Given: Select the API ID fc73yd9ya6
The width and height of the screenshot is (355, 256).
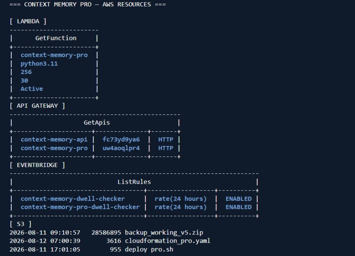Looking at the screenshot, I should click(121, 139).
